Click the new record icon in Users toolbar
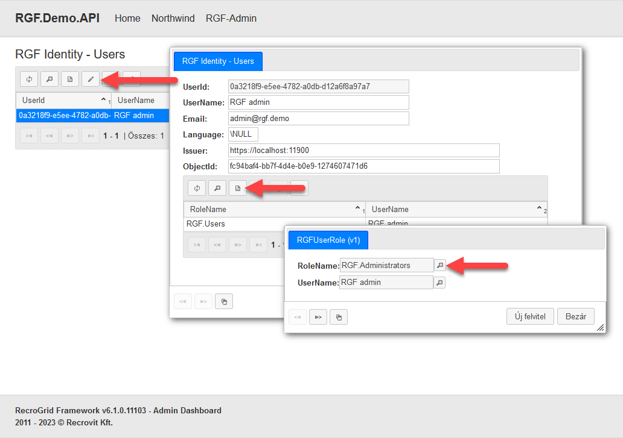623x438 pixels. pyautogui.click(x=70, y=79)
